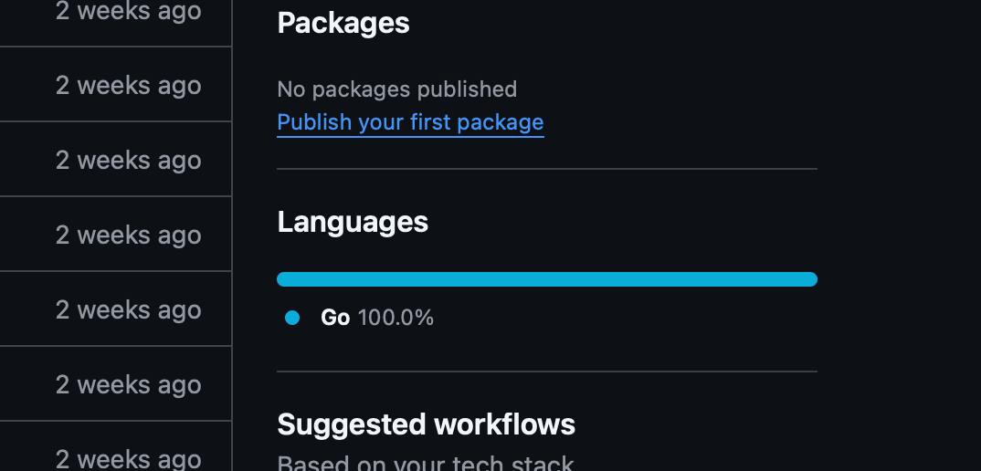
Task: Click the second 2 weeks ago timestamp
Action: [128, 86]
